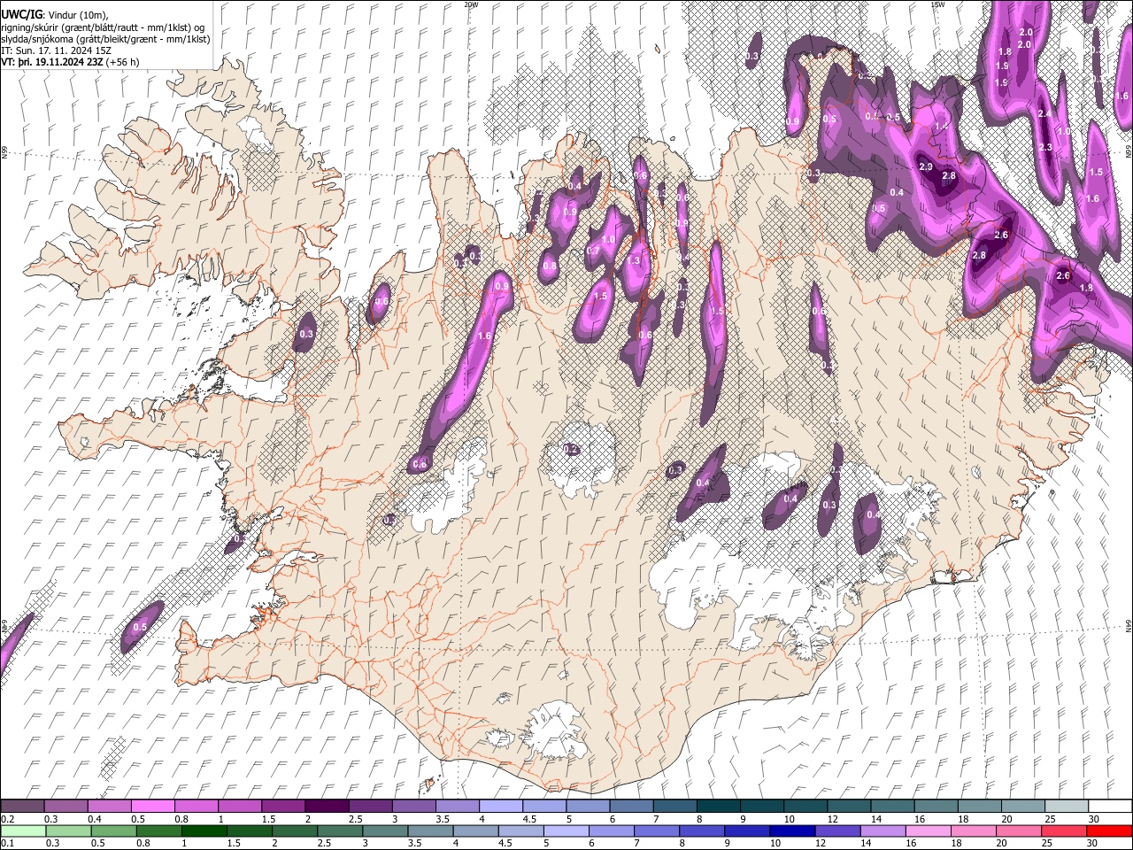This screenshot has width=1133, height=850.
Task: Click the bright pink 0.5–0.8 snow legend swatch
Action: tap(152, 807)
